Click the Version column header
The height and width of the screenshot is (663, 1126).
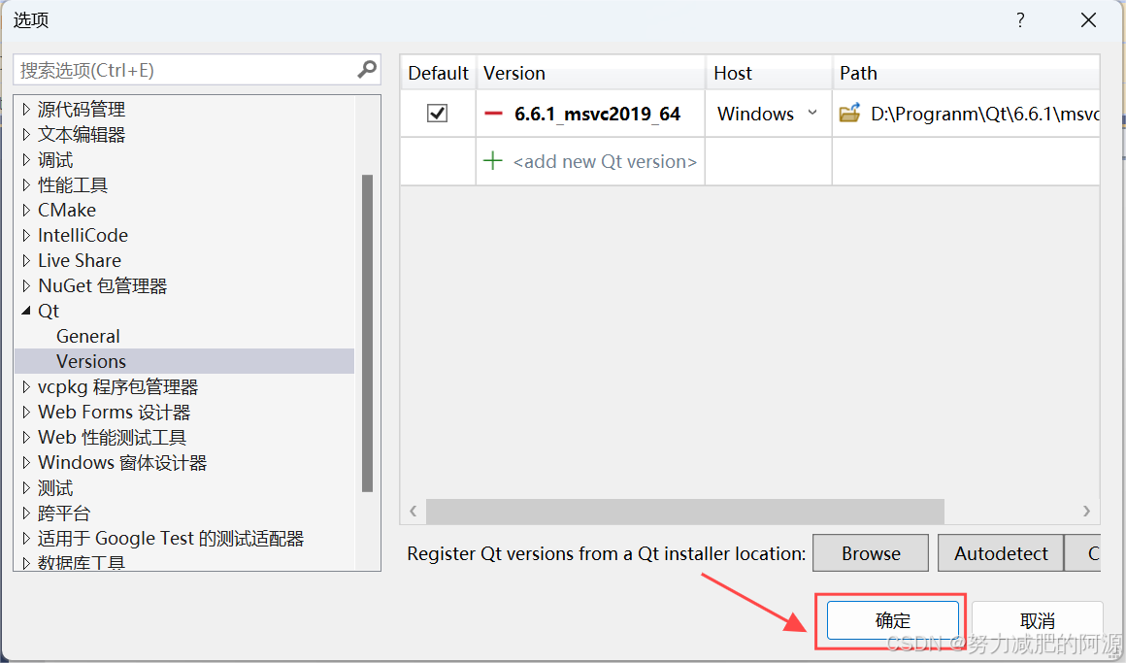click(590, 73)
